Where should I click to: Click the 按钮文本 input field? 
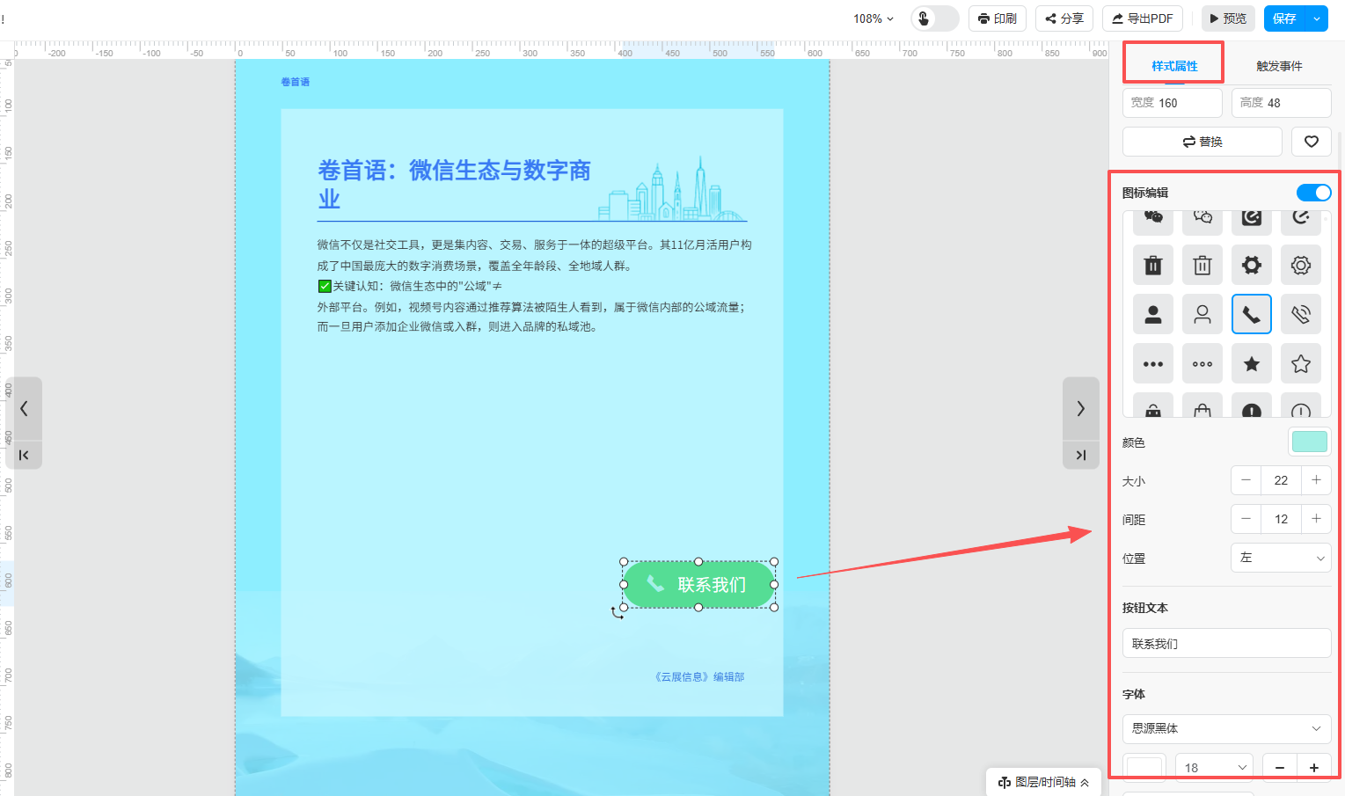1226,644
